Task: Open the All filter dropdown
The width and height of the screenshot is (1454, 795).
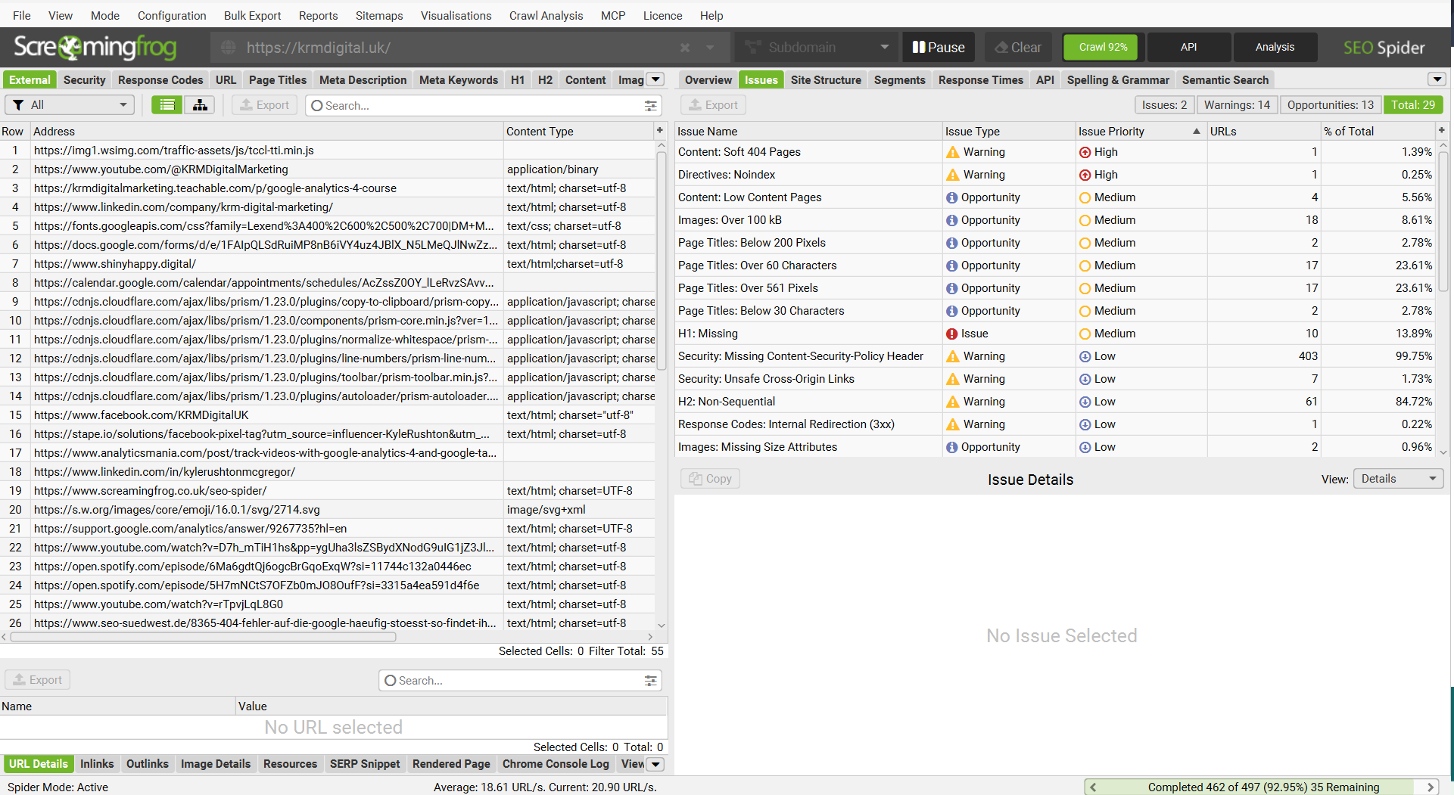Action: coord(70,105)
